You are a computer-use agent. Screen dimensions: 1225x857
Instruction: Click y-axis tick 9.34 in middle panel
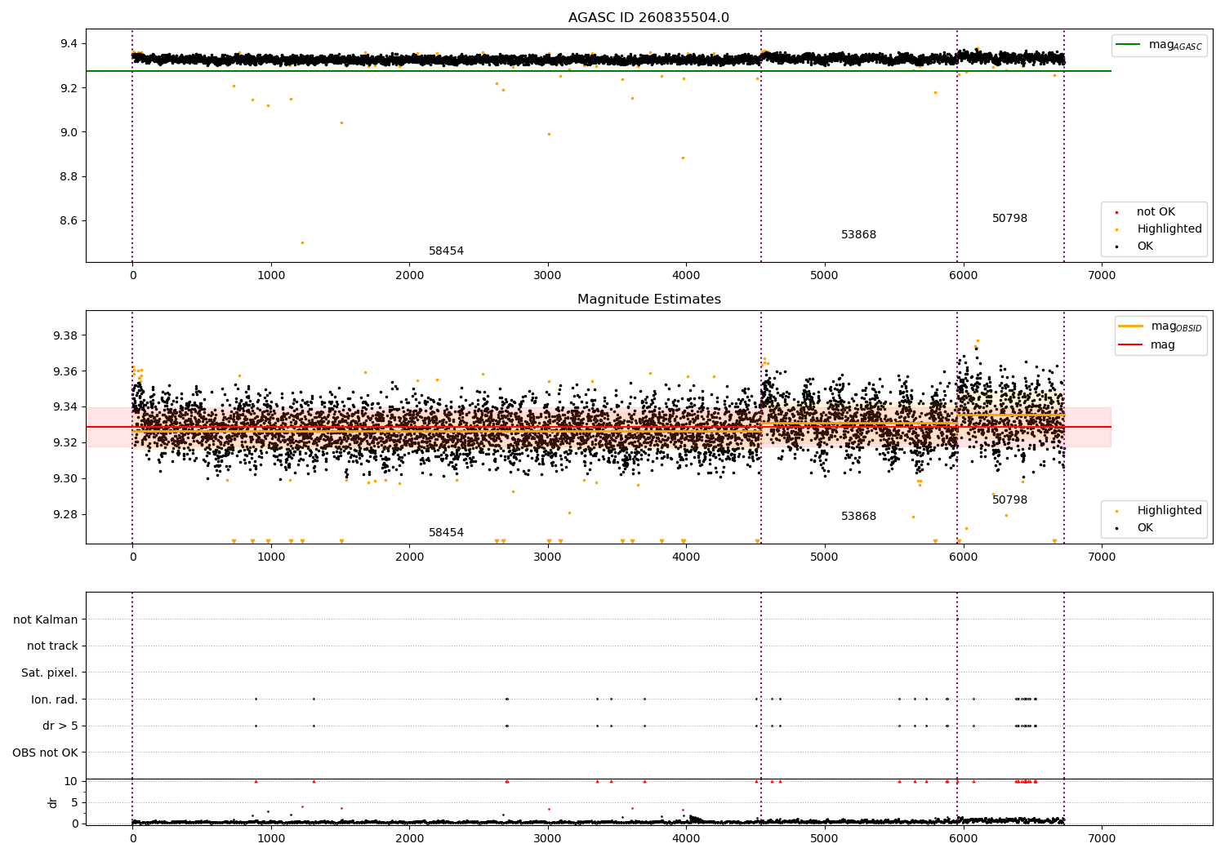[65, 407]
